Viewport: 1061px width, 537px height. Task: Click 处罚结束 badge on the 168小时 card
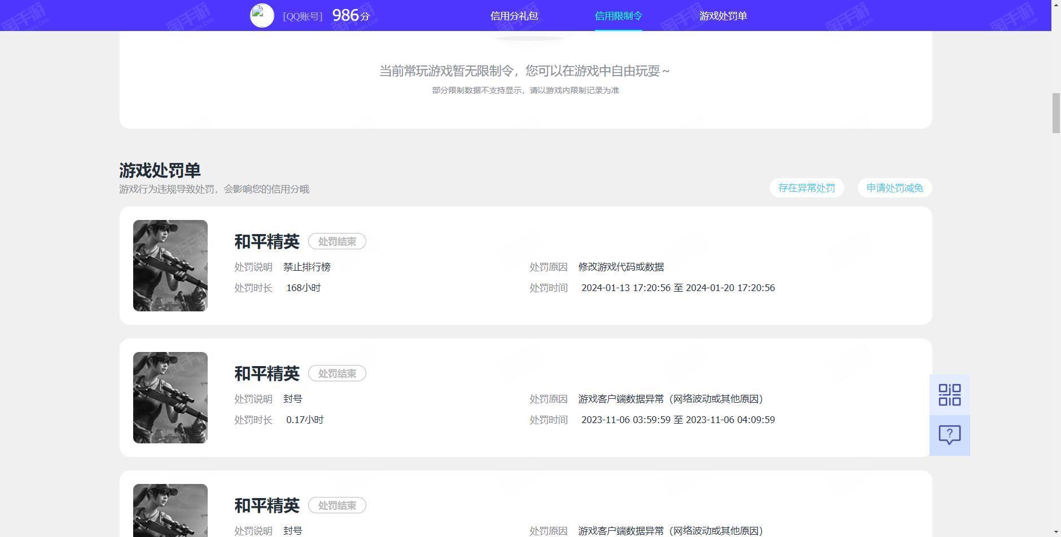(x=337, y=241)
